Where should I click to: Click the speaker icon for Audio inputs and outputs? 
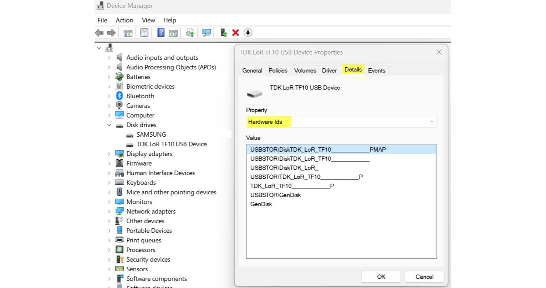(119, 58)
